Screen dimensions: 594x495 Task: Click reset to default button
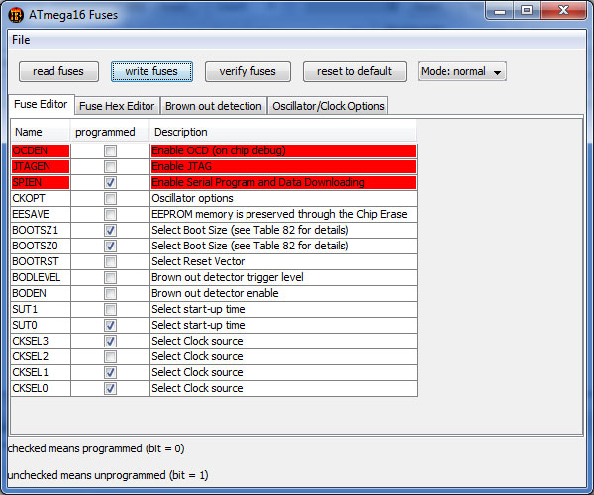354,71
